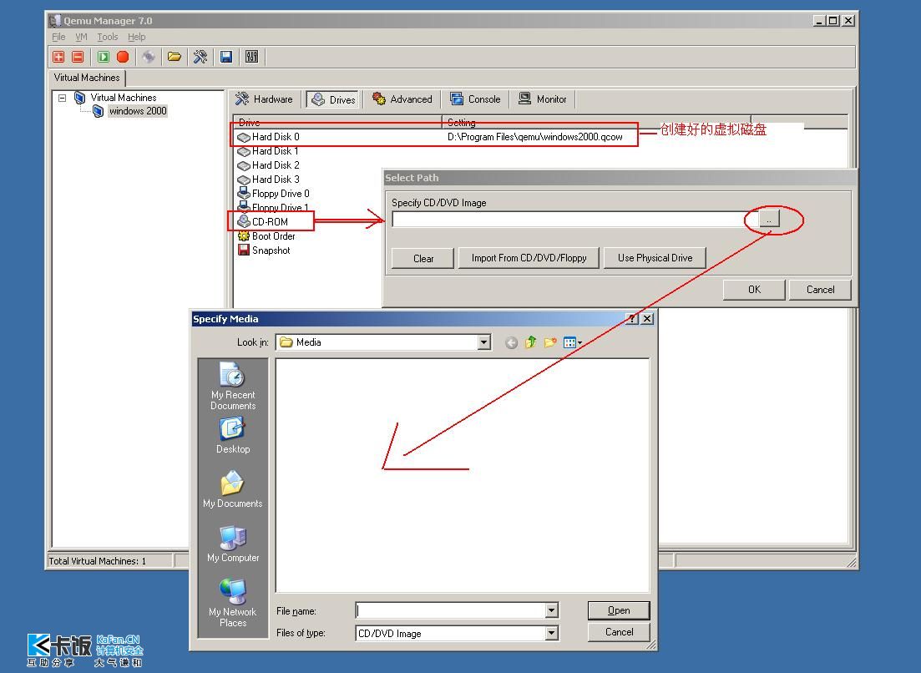The height and width of the screenshot is (673, 921).
Task: Stop the VM with the red circle icon
Action: pyautogui.click(x=123, y=57)
